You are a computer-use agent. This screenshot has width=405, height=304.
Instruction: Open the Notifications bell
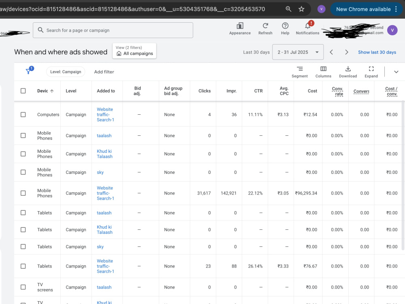click(307, 26)
